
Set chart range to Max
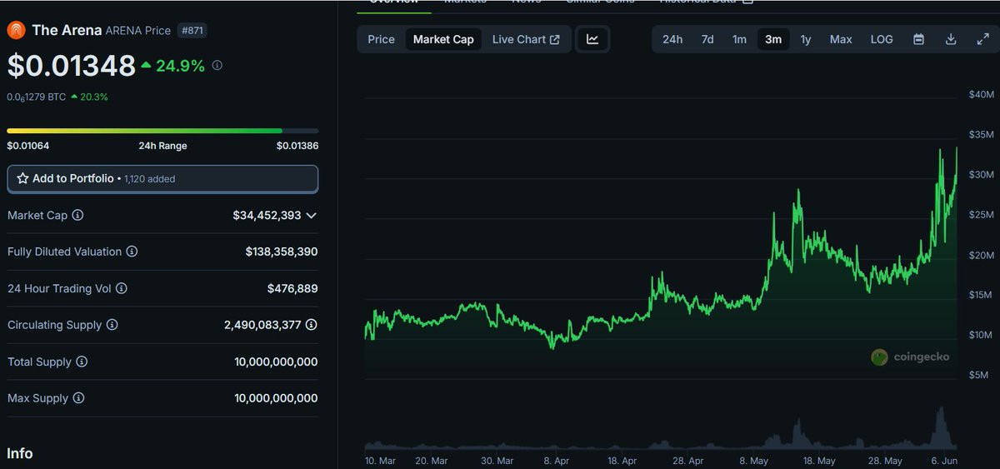841,39
